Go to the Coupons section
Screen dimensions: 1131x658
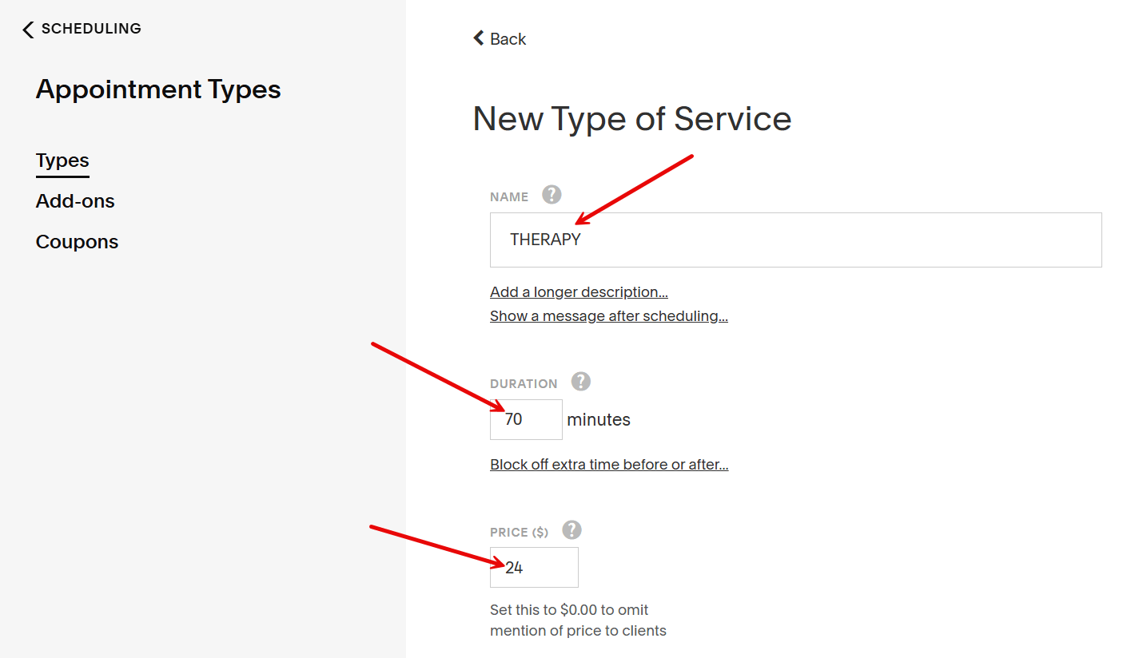click(x=77, y=242)
